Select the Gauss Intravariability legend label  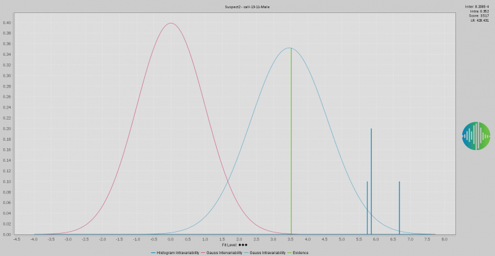(x=267, y=253)
